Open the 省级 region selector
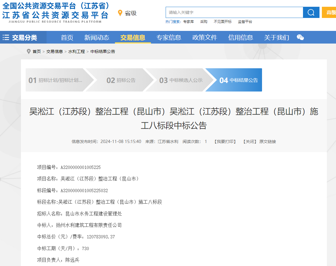Image resolution: width=336 pixels, height=266 pixels. 131,13
